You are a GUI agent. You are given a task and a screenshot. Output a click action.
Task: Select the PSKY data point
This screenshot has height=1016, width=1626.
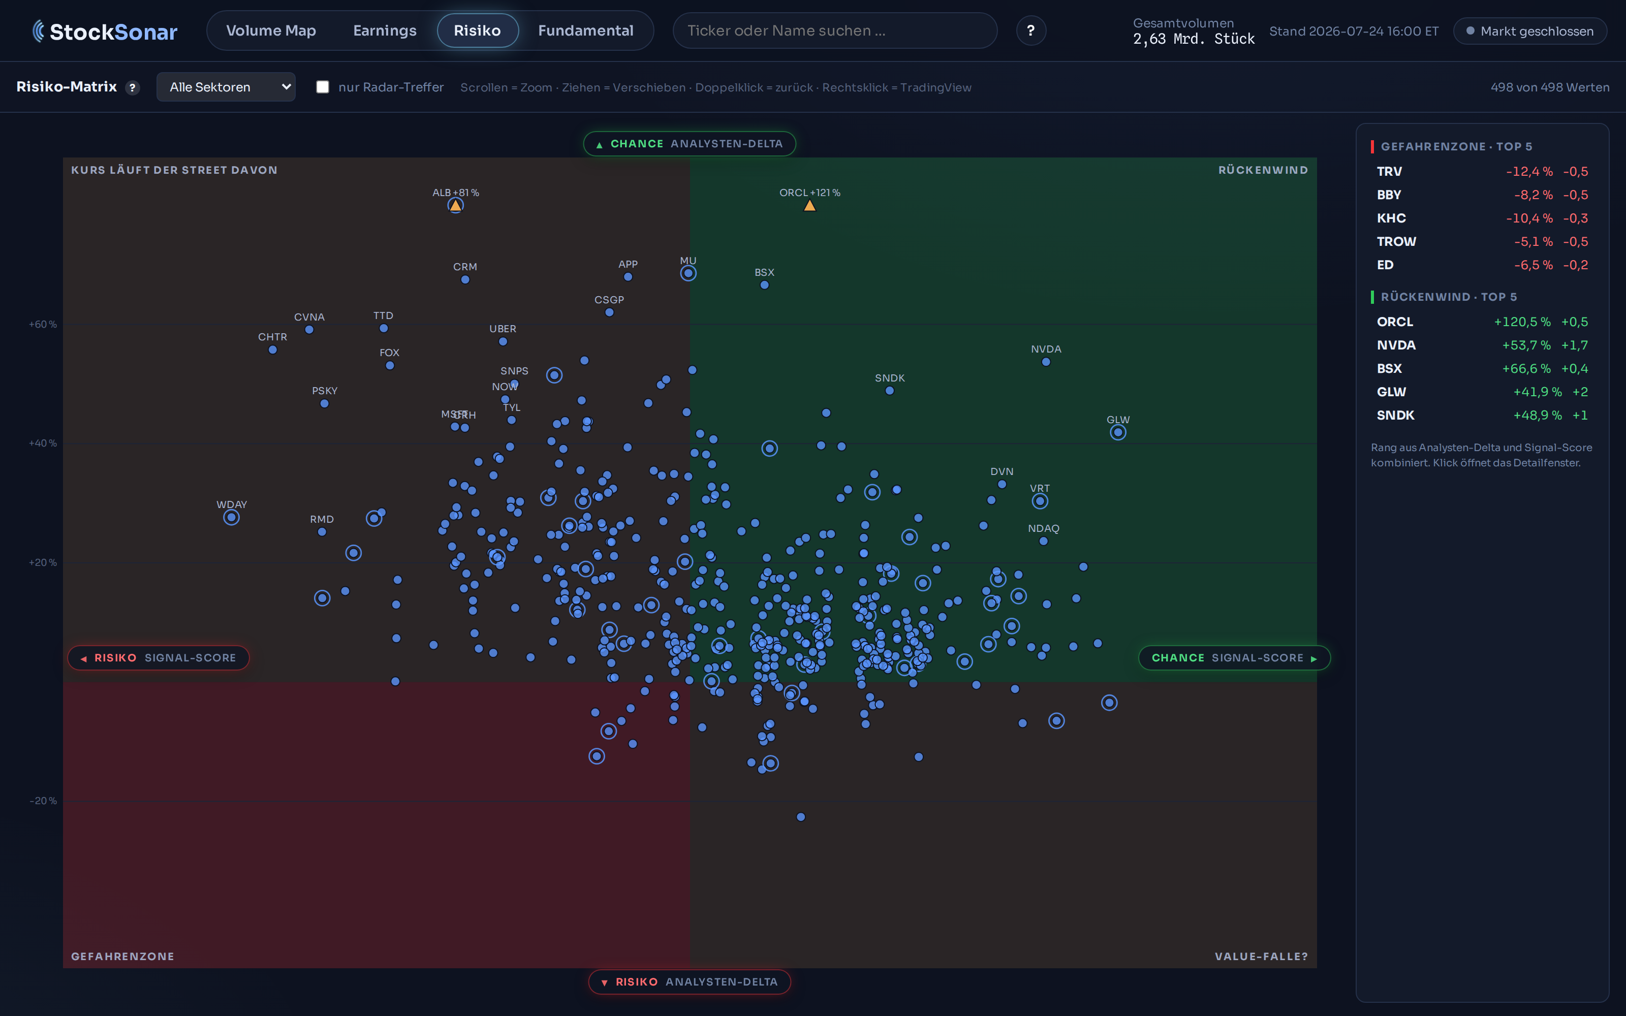click(x=325, y=404)
